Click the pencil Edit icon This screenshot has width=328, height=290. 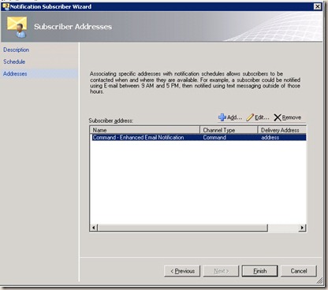(250, 117)
